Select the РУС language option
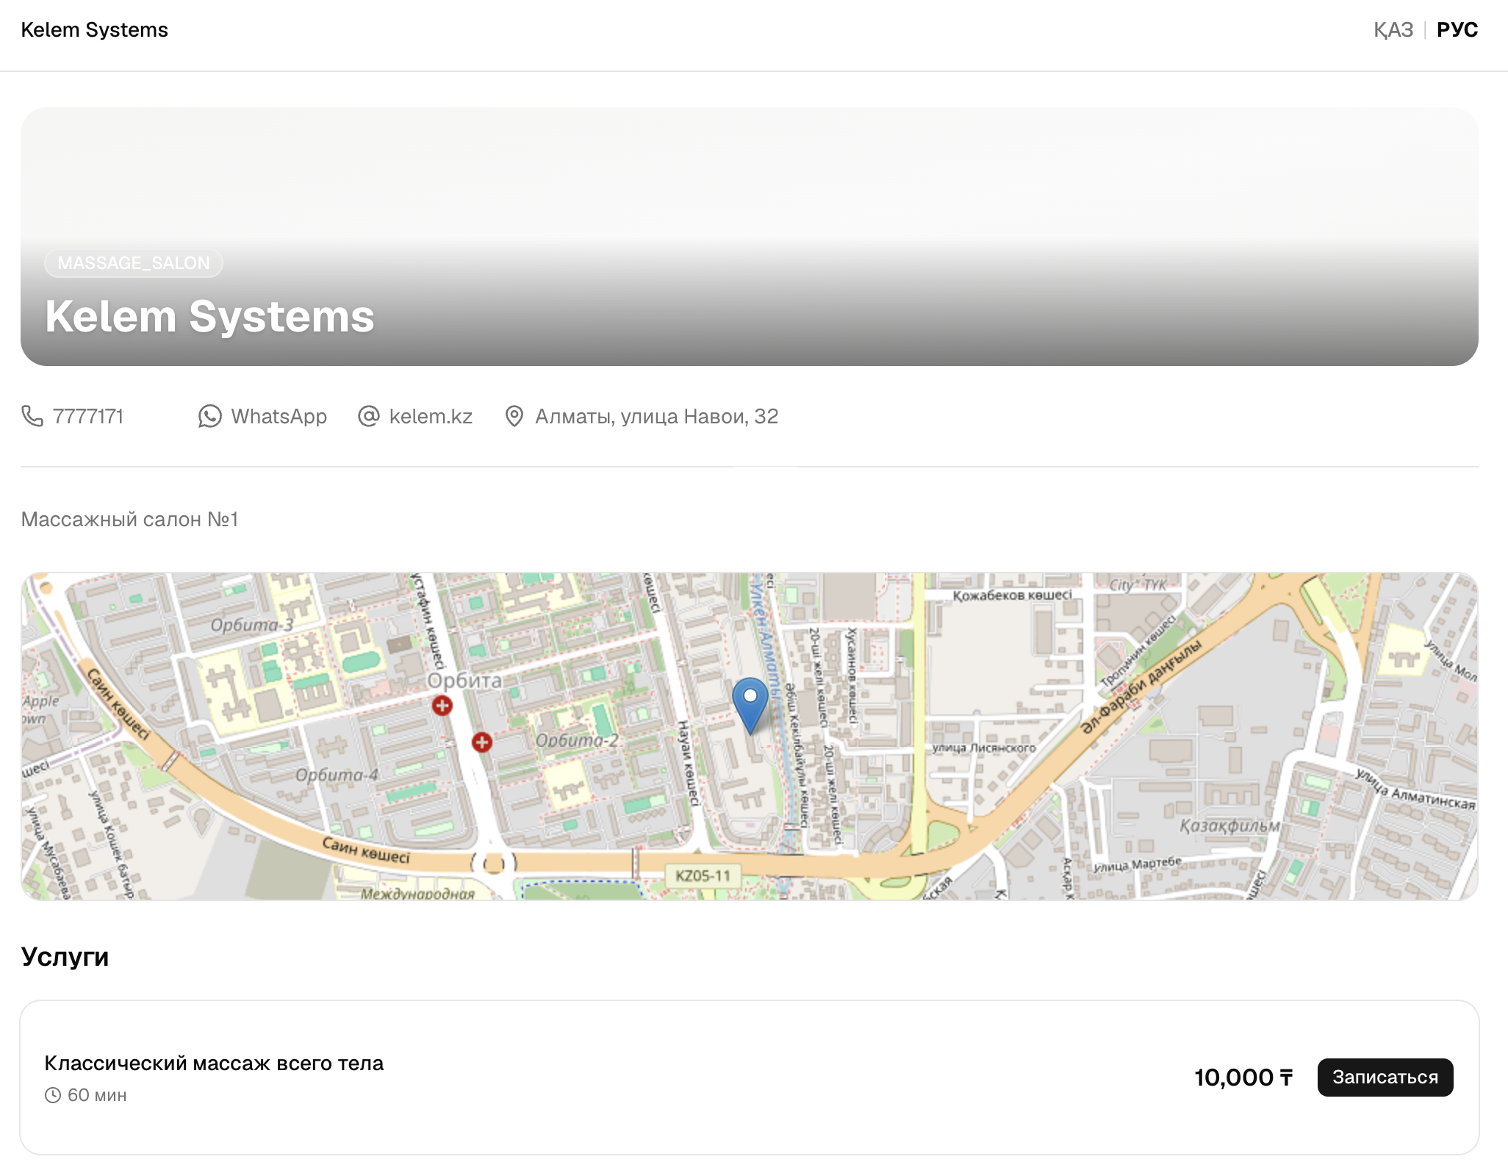1508x1176 pixels. coord(1457,30)
